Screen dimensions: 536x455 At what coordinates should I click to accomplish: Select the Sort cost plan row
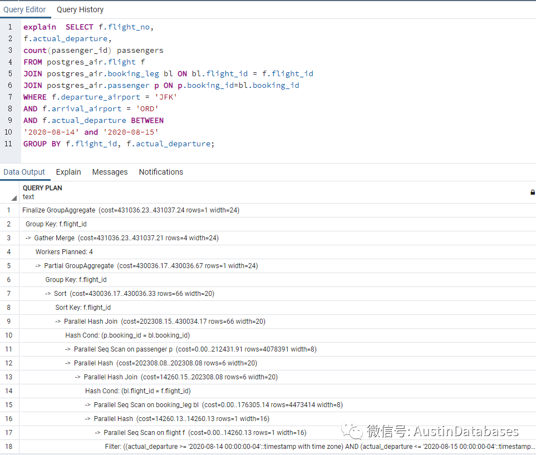click(278, 294)
